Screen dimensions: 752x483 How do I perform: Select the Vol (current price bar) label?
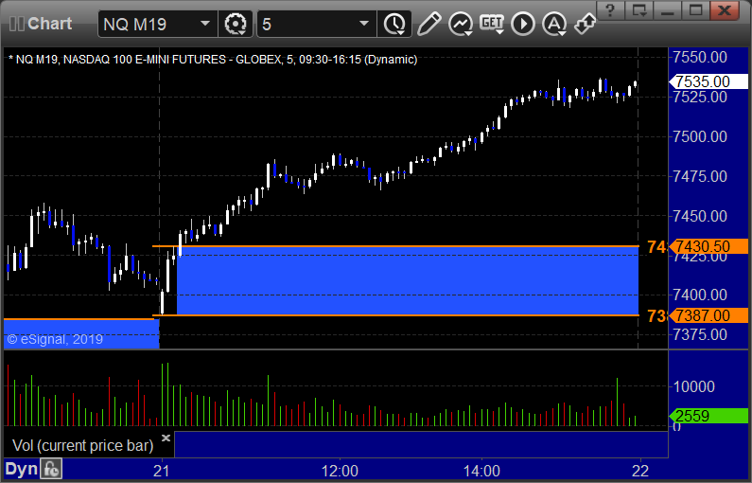(83, 445)
